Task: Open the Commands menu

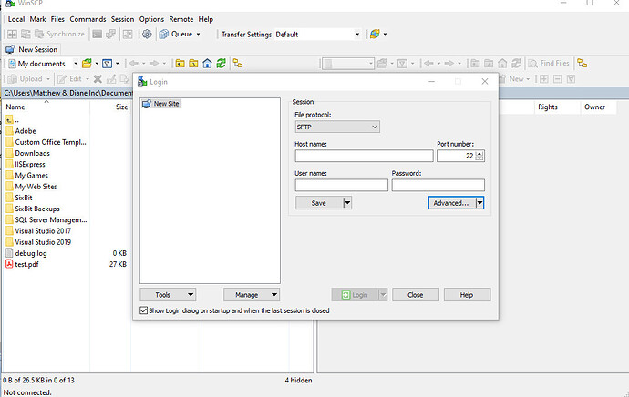Action: pyautogui.click(x=88, y=19)
